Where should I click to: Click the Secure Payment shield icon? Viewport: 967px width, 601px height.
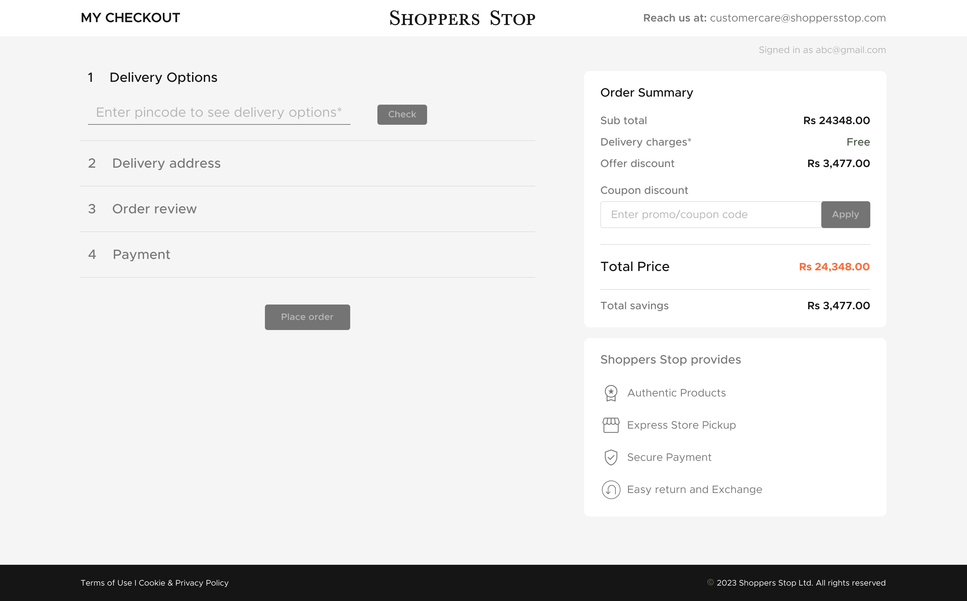tap(611, 457)
